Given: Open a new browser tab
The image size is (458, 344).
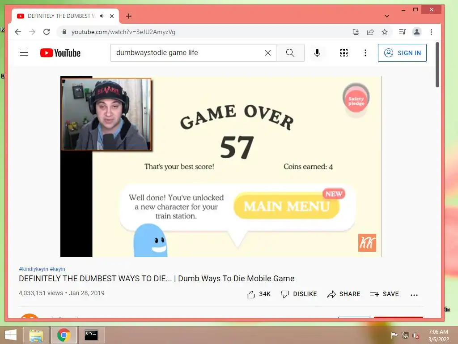Looking at the screenshot, I should point(129,16).
